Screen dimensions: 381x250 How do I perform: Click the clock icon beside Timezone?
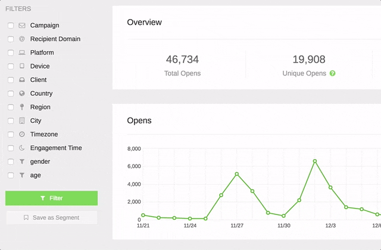(22, 134)
